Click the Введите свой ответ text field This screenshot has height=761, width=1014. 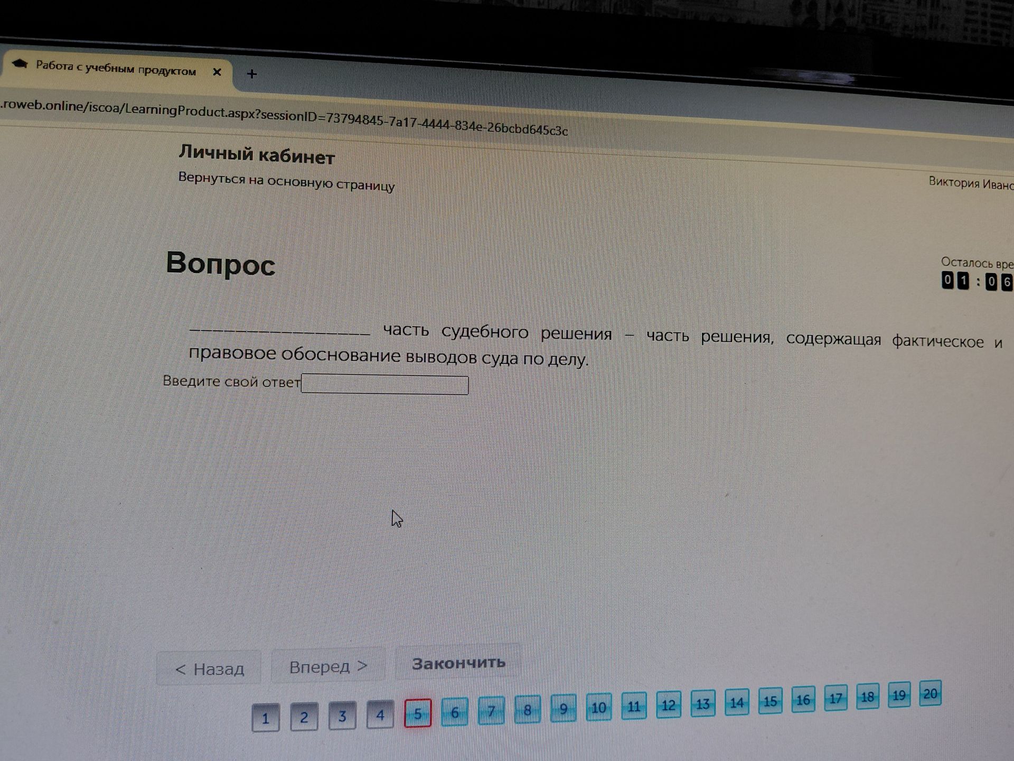click(x=384, y=385)
